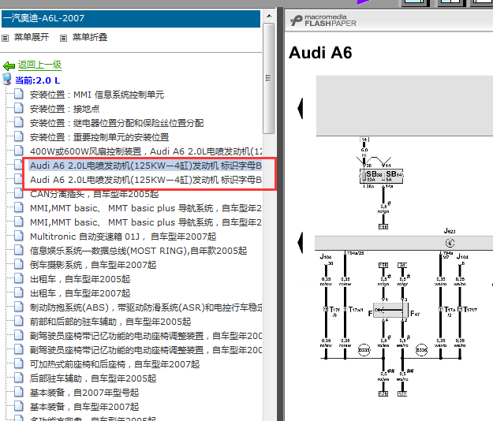The height and width of the screenshot is (421, 493).
Task: Open 安装位置：重要控制单元的安装位置
Action: [x=99, y=137]
